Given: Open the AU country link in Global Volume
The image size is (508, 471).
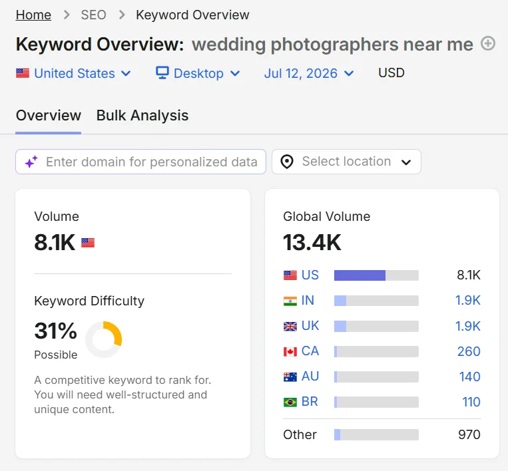Looking at the screenshot, I should click(310, 376).
